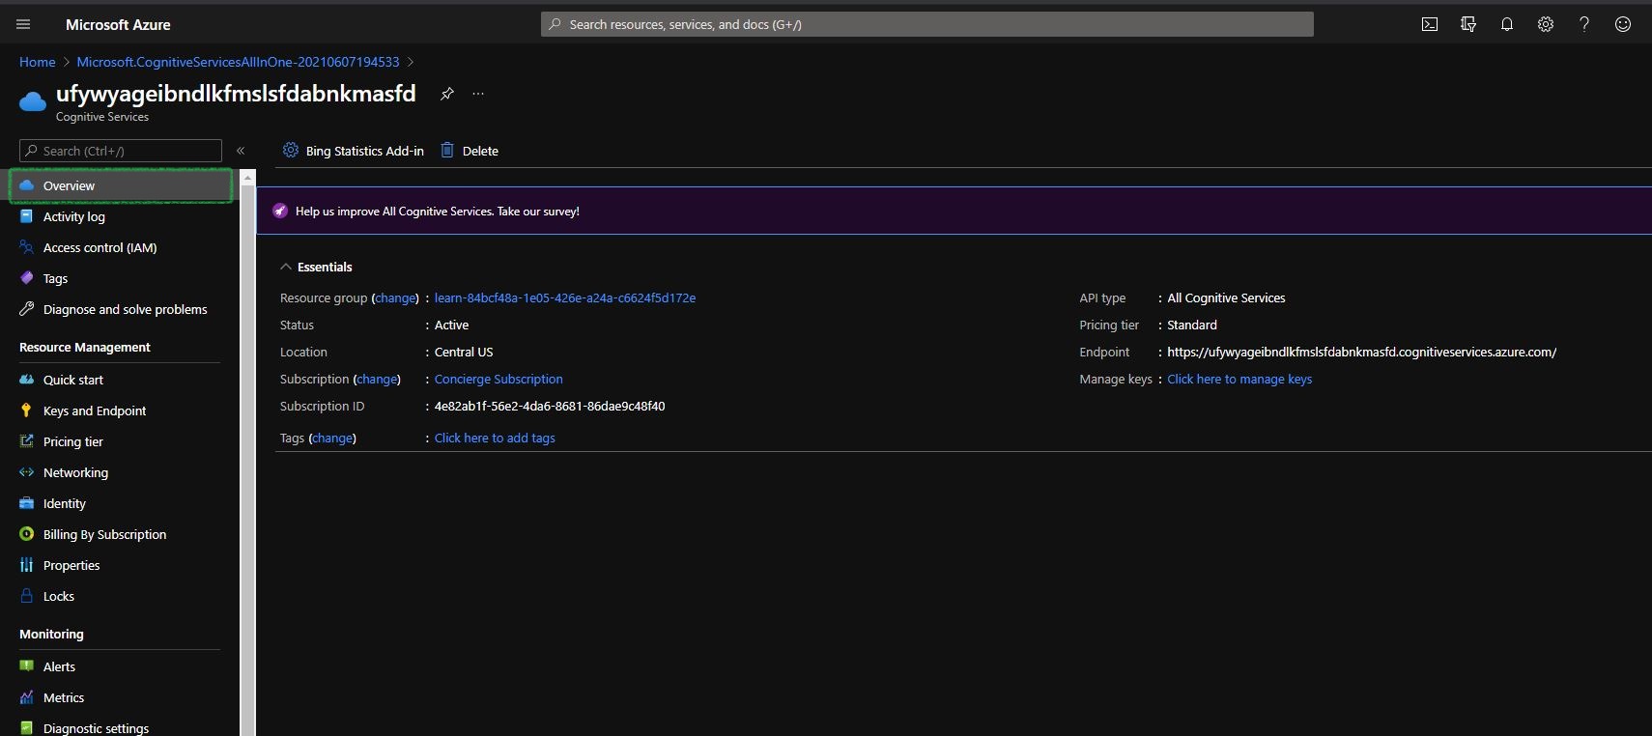Click the Standard pricing tier value
This screenshot has width=1652, height=736.
pyautogui.click(x=1192, y=325)
